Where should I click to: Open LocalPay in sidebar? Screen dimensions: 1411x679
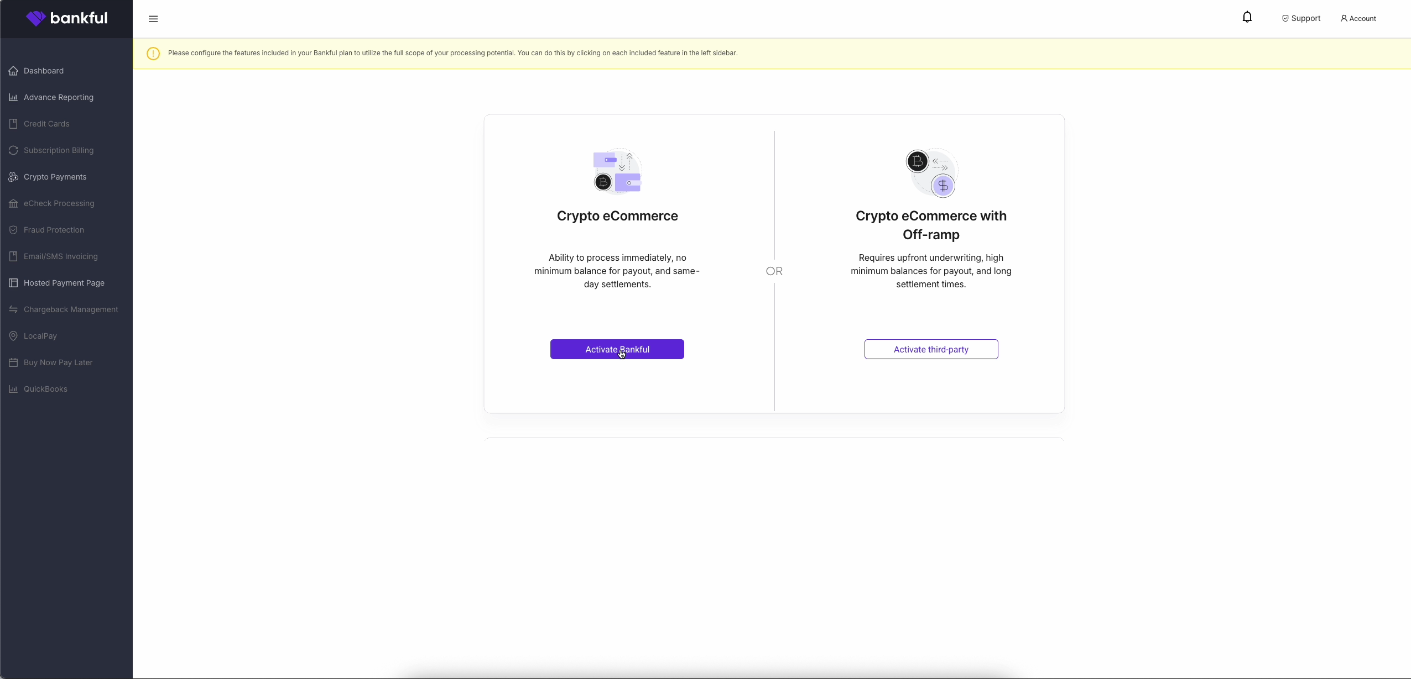pos(40,336)
